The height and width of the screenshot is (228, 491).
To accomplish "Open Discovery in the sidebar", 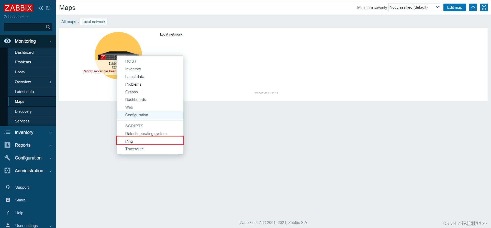I will (32, 111).
